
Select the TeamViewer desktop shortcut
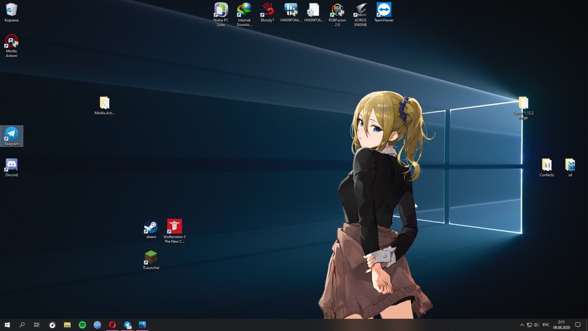tap(384, 12)
